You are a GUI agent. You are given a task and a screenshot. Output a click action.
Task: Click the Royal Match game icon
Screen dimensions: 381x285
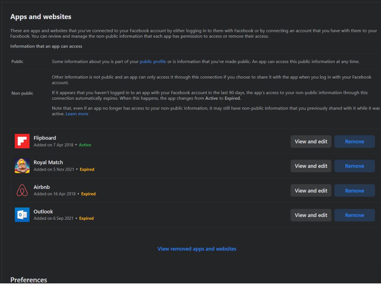[22, 166]
